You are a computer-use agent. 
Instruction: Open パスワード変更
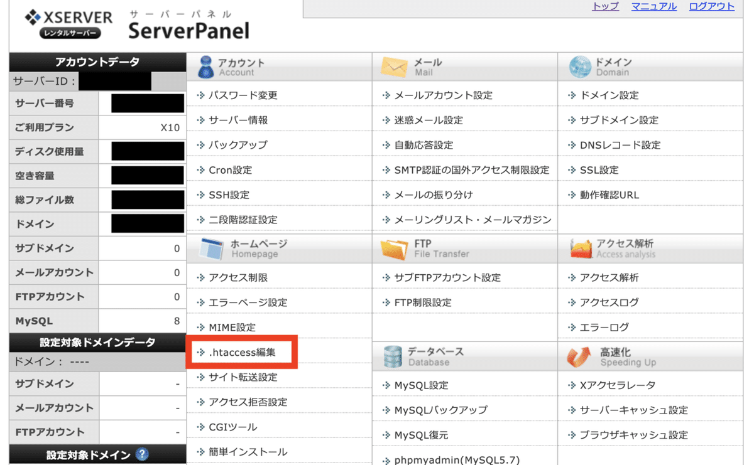[x=243, y=95]
